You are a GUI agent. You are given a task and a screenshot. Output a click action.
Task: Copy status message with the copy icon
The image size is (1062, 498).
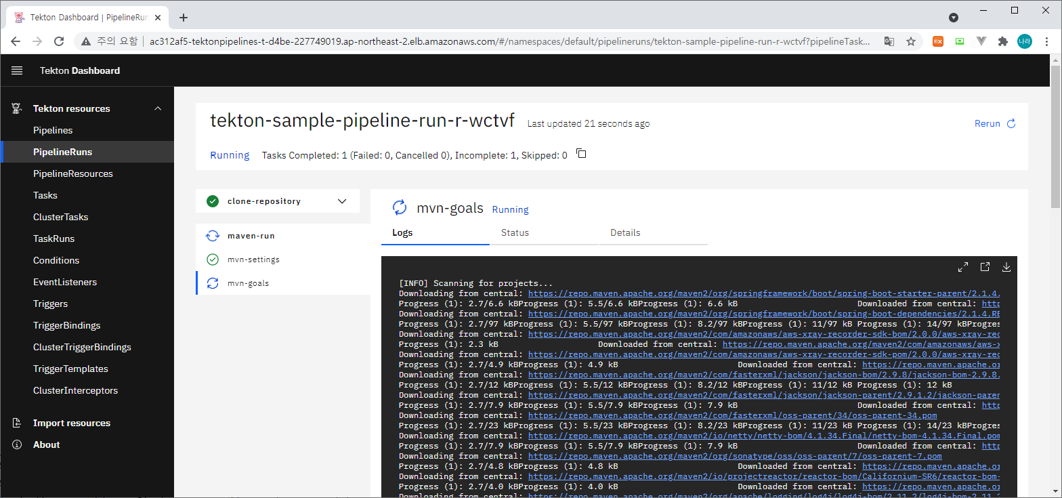(x=581, y=154)
